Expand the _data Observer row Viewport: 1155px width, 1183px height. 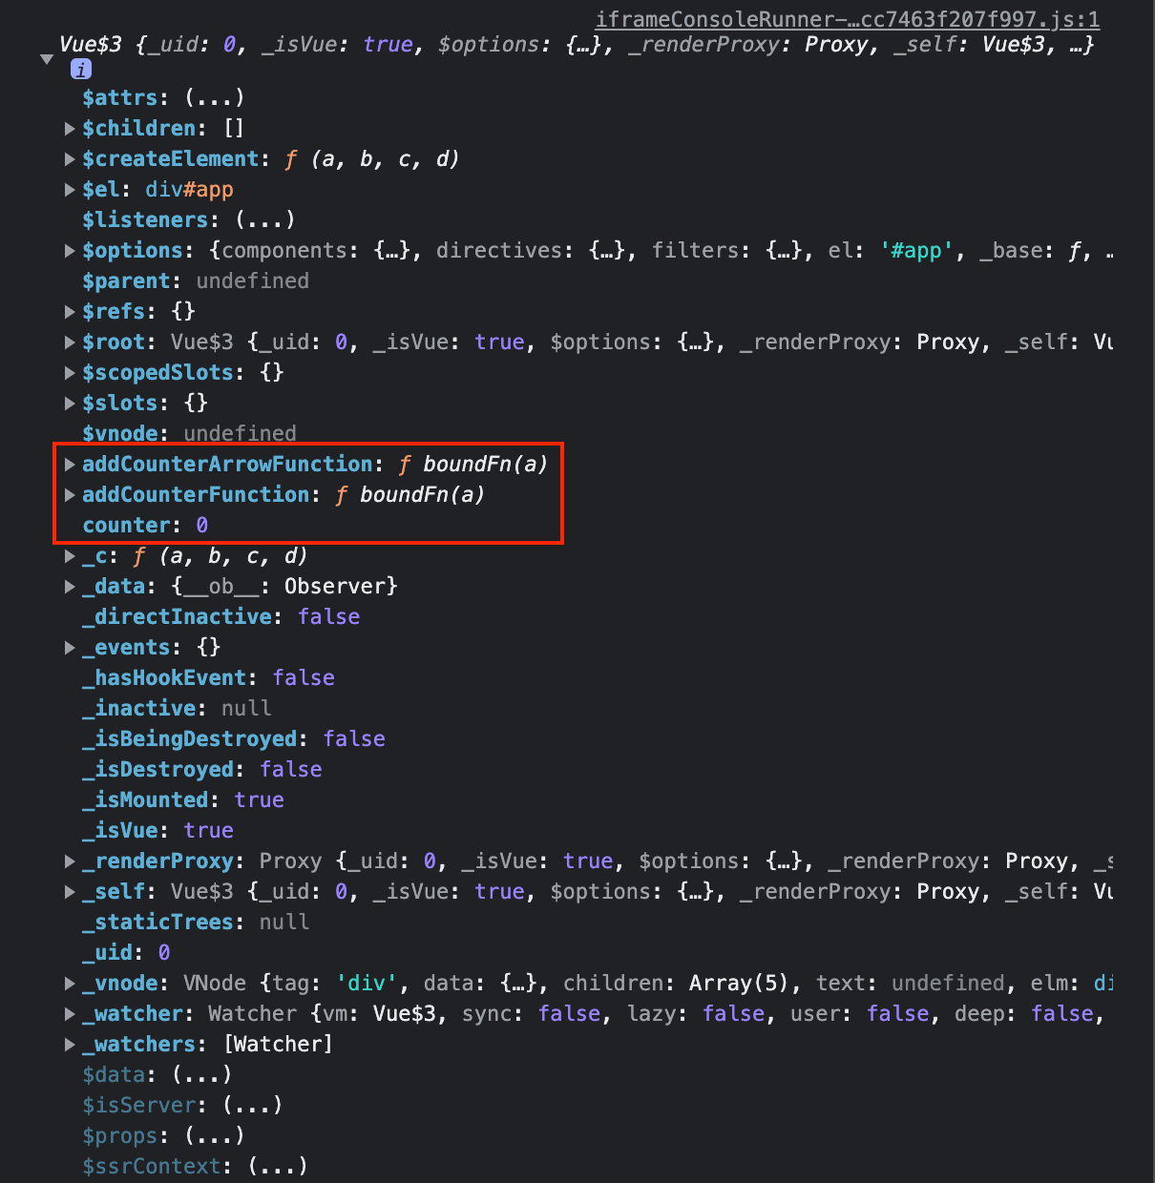[70, 586]
